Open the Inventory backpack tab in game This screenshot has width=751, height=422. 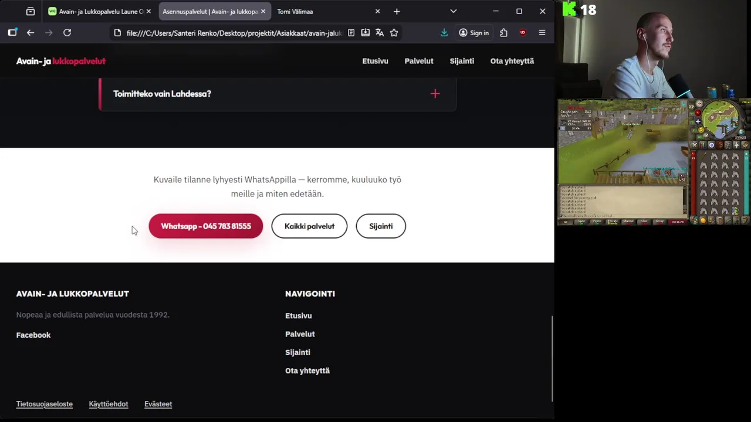click(x=720, y=145)
